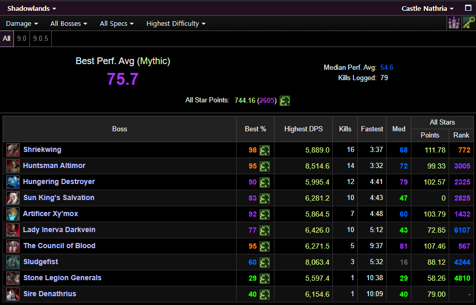
Task: Open Shriekwing best rank report icon
Action: click(265, 150)
